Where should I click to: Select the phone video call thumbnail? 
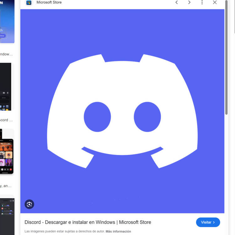coord(7,152)
